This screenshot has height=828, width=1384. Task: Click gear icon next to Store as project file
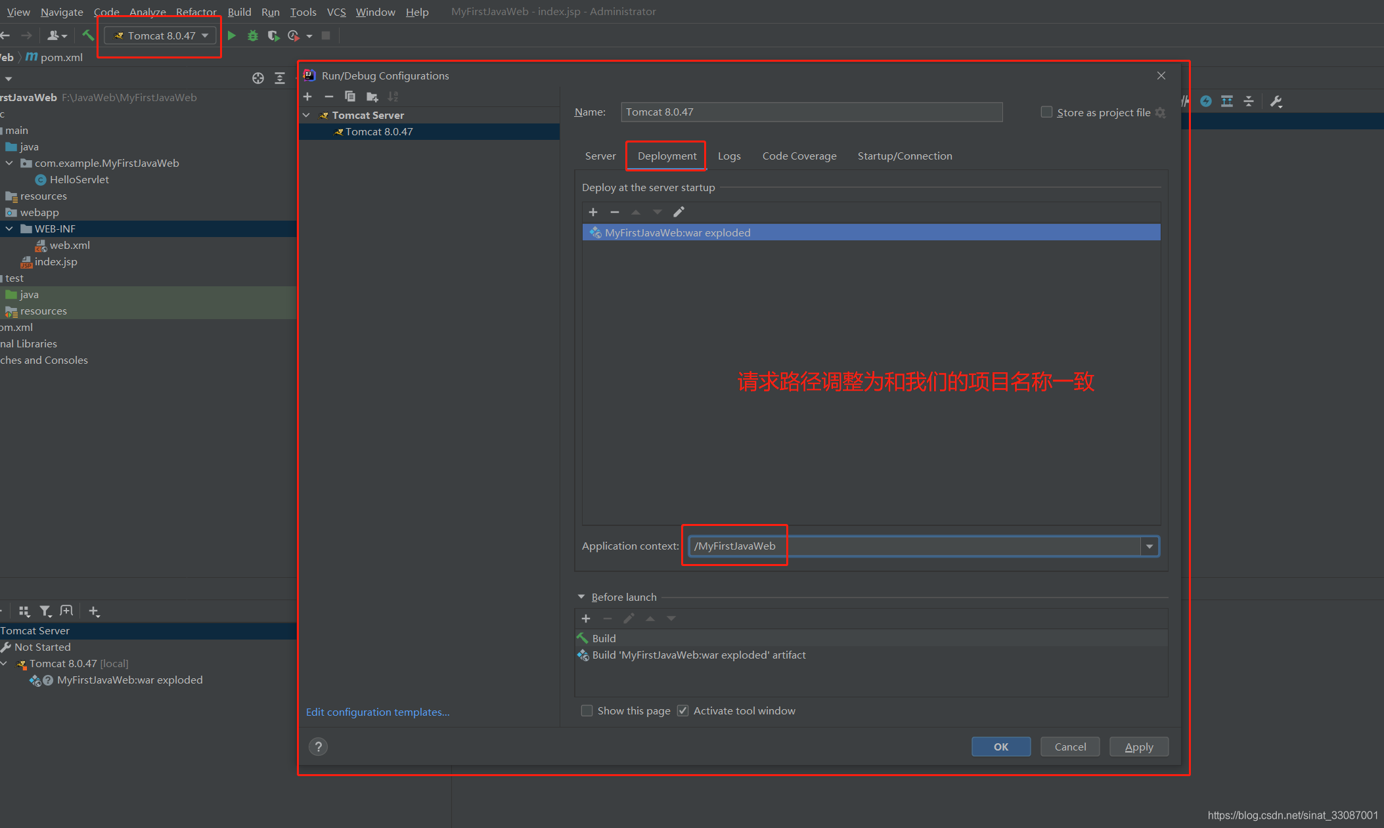(x=1161, y=112)
